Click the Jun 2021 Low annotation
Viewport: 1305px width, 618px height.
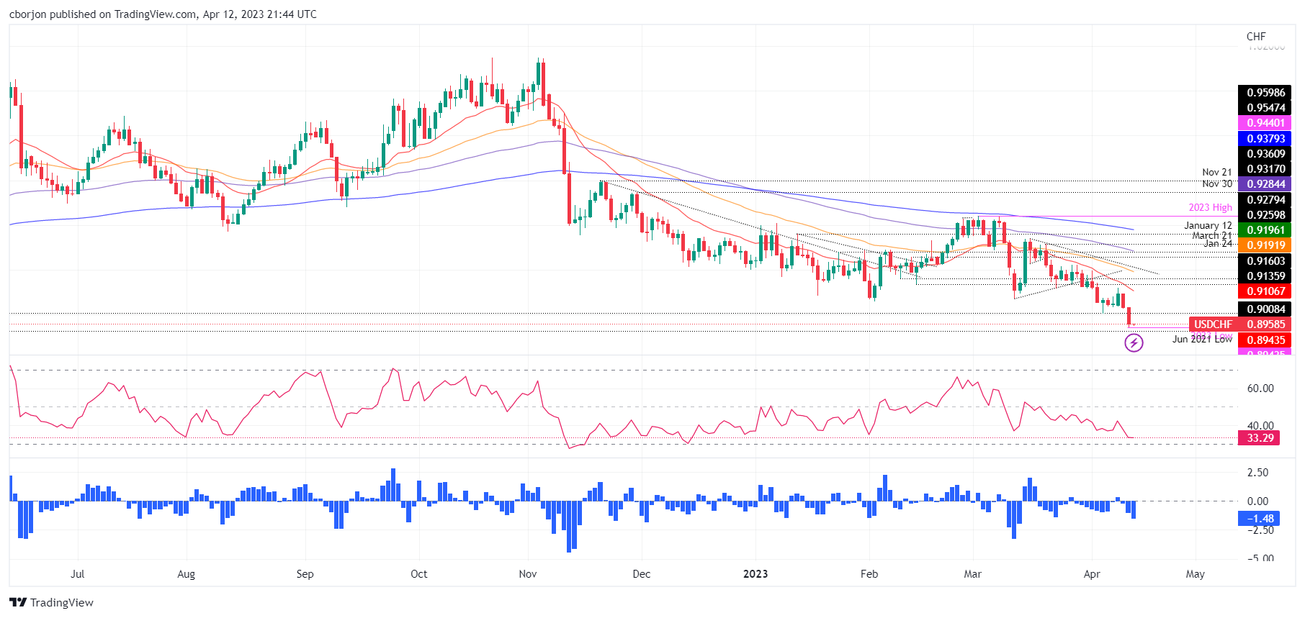click(1202, 339)
